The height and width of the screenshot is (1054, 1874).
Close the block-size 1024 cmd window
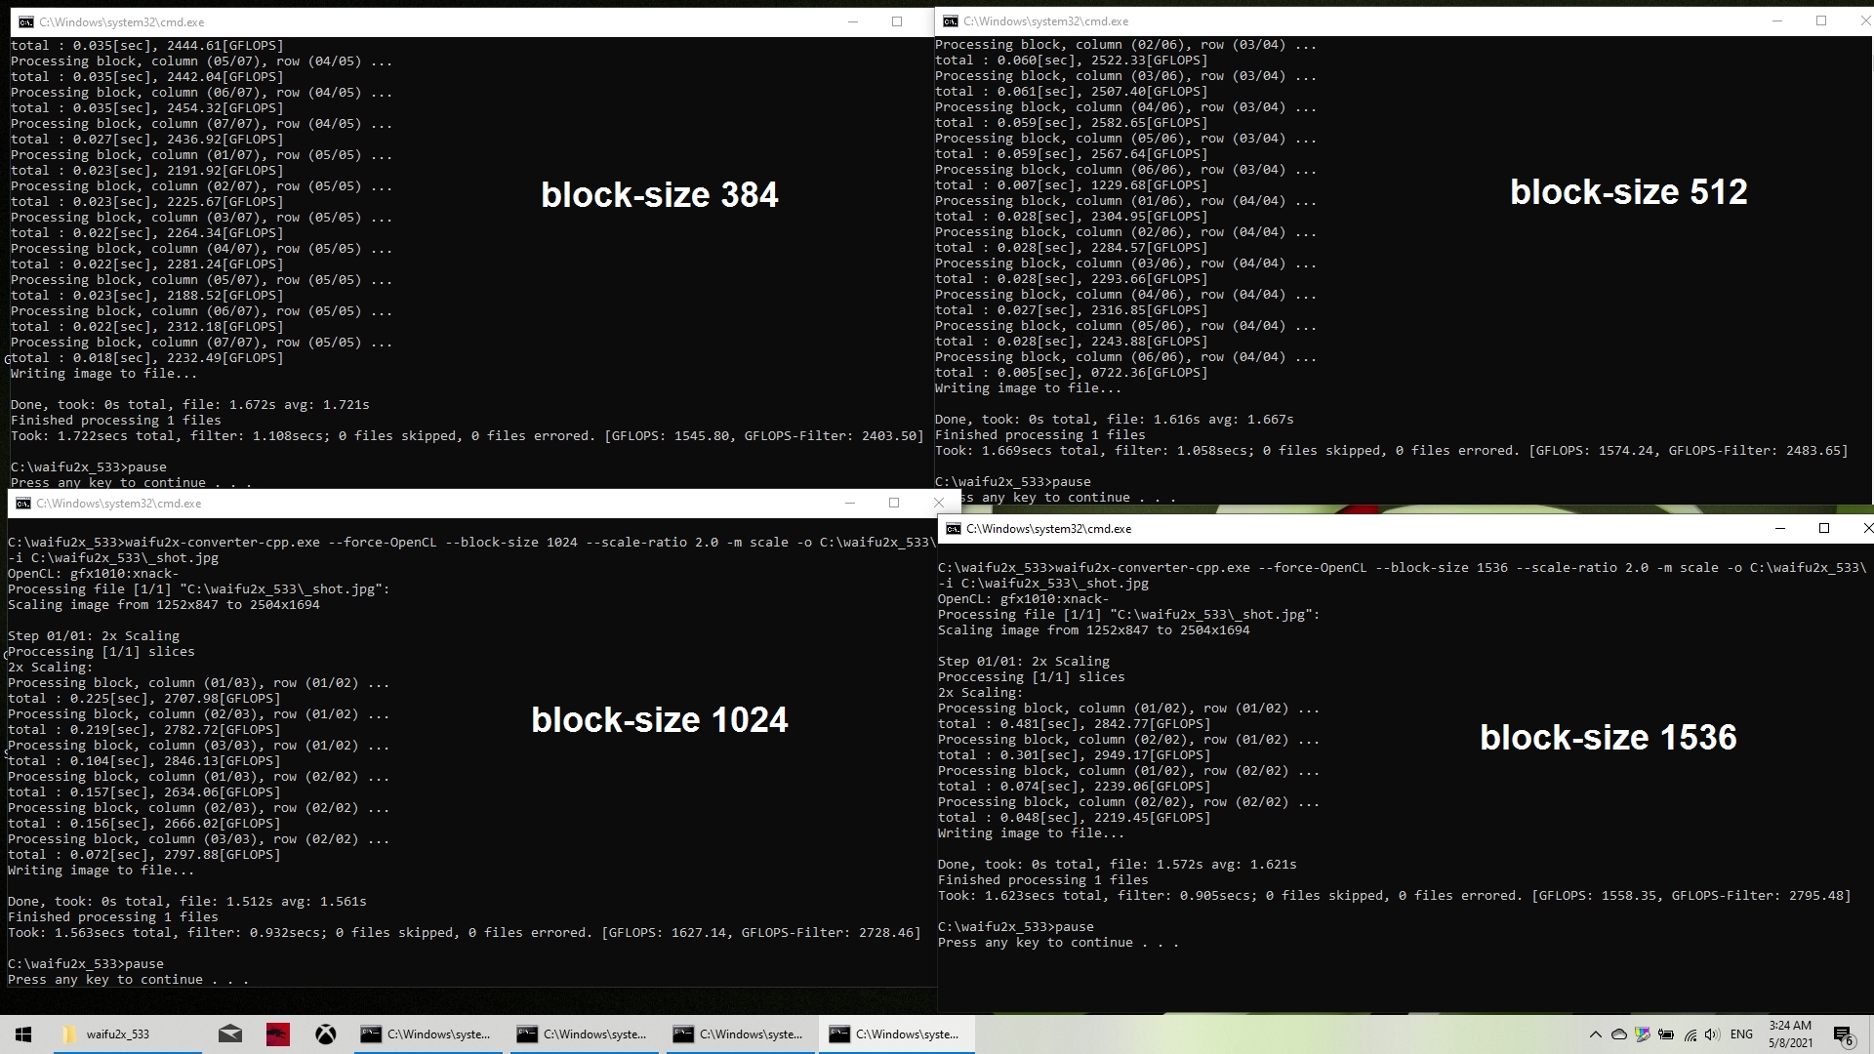pos(939,504)
